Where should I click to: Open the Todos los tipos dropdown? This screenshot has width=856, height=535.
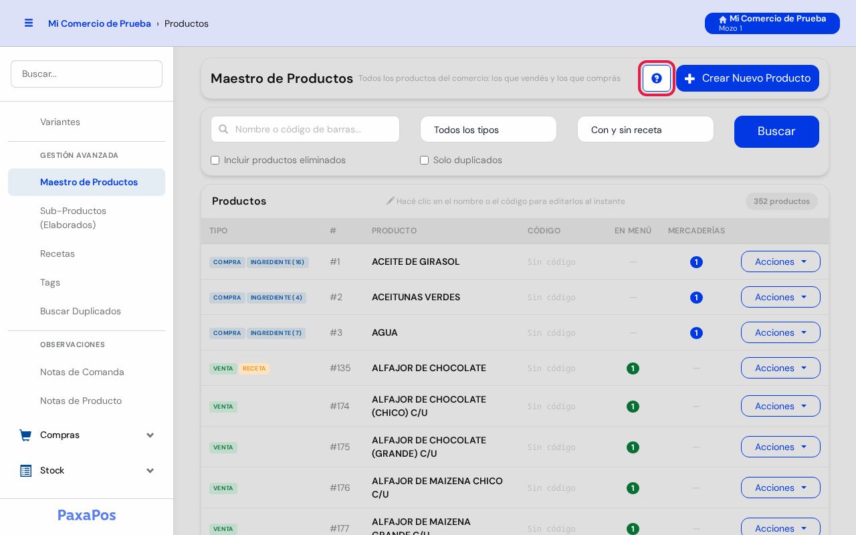click(488, 129)
